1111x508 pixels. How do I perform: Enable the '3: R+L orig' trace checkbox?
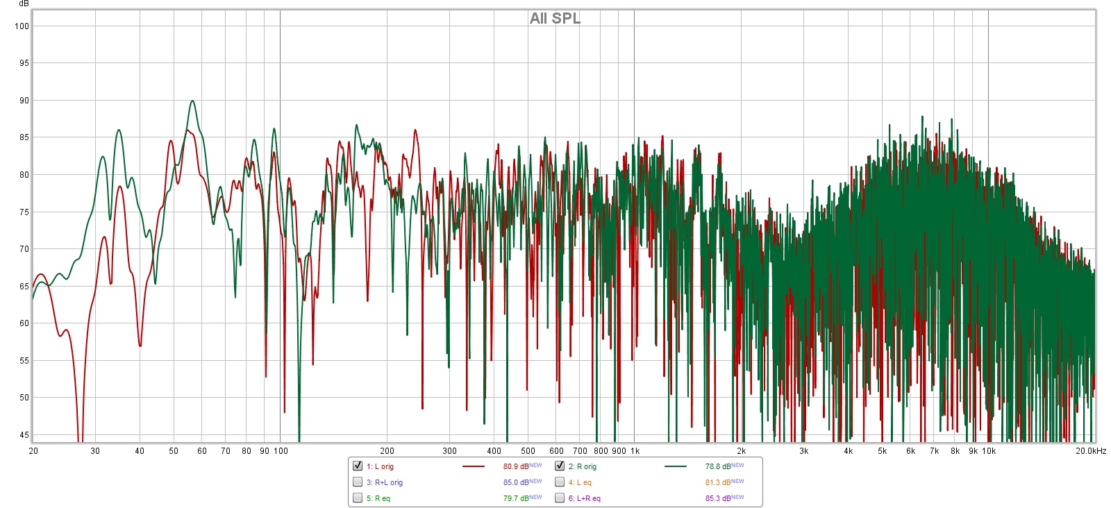358,482
